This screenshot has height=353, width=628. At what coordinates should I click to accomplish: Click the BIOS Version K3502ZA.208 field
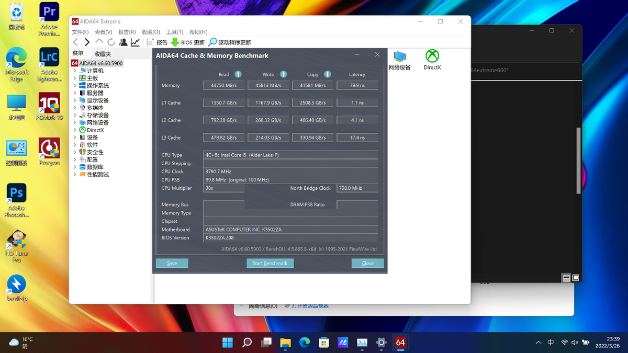click(290, 237)
